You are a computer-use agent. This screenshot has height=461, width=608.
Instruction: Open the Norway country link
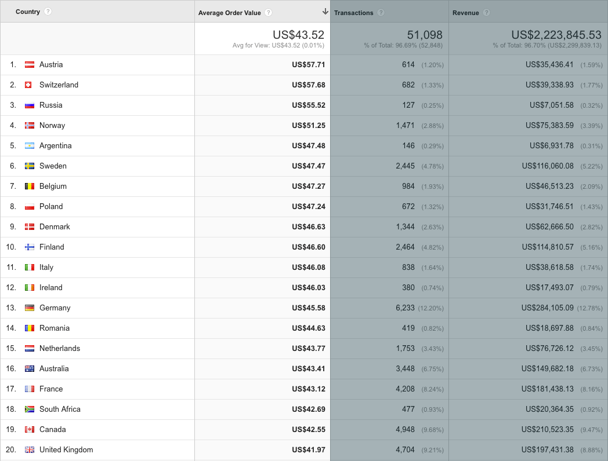(x=52, y=126)
